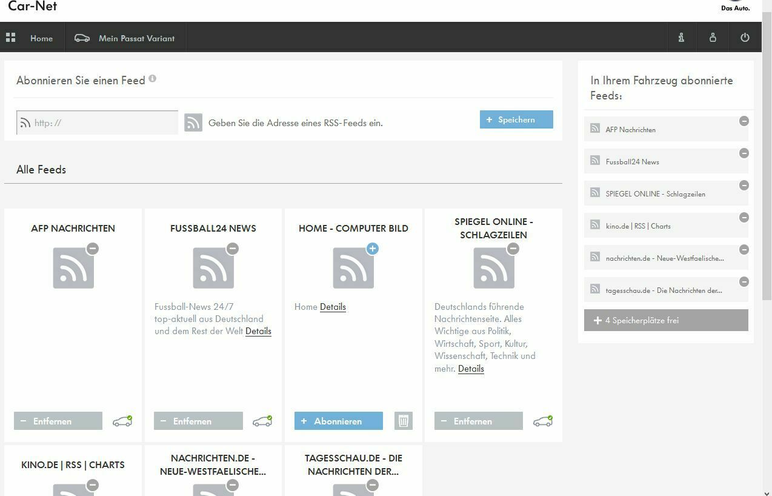Select SPIEGEL ONLINE - Schlagzeilen in sidebar list
Image resolution: width=772 pixels, height=496 pixels.
[x=666, y=193]
